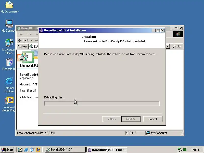Viewport: 204px width, 153px height.
Task: Close the BonziBUDDY Explorer window
Action: click(x=181, y=28)
